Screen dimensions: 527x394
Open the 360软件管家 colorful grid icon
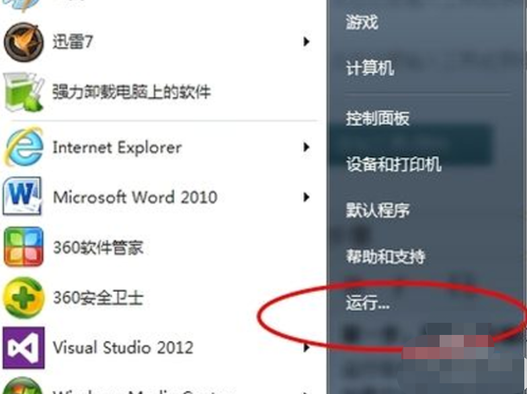24,247
